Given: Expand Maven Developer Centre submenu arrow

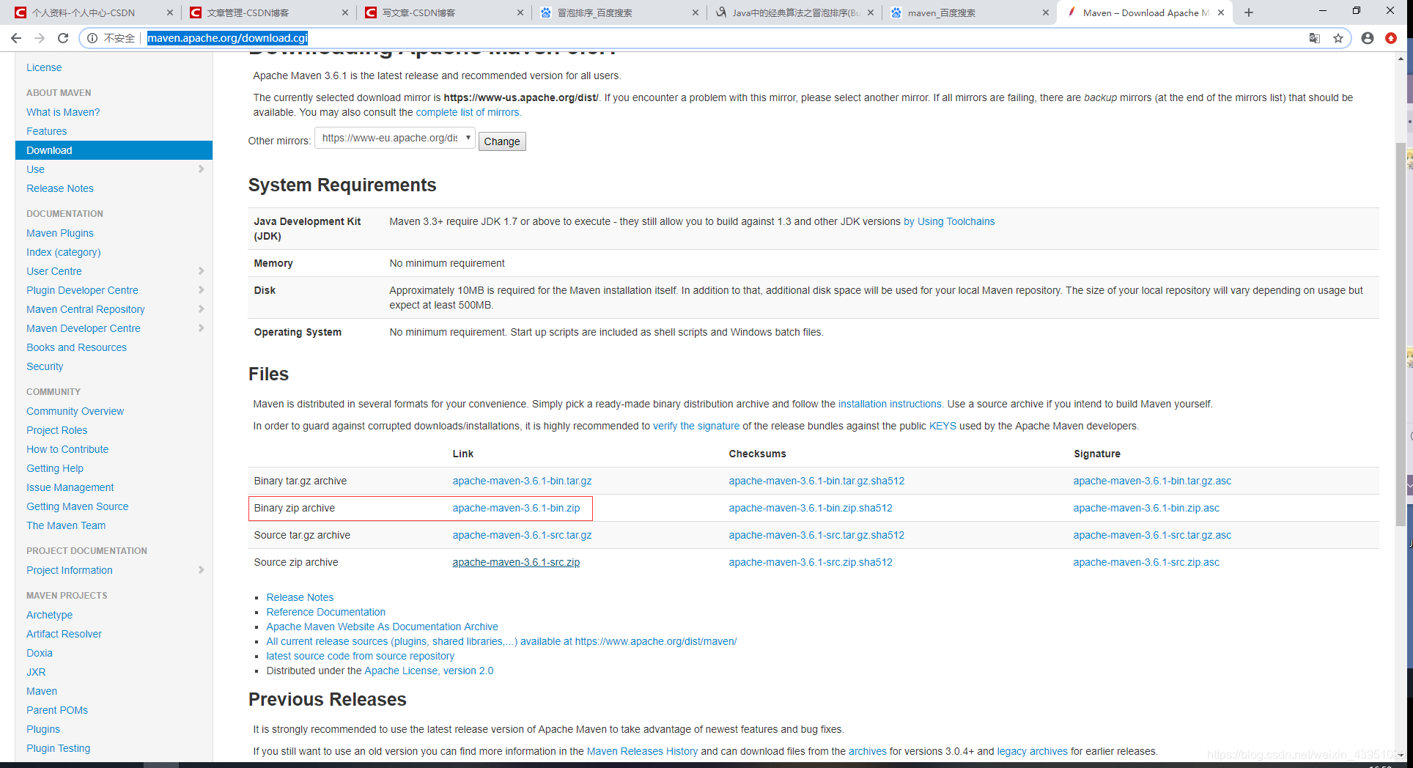Looking at the screenshot, I should 202,328.
